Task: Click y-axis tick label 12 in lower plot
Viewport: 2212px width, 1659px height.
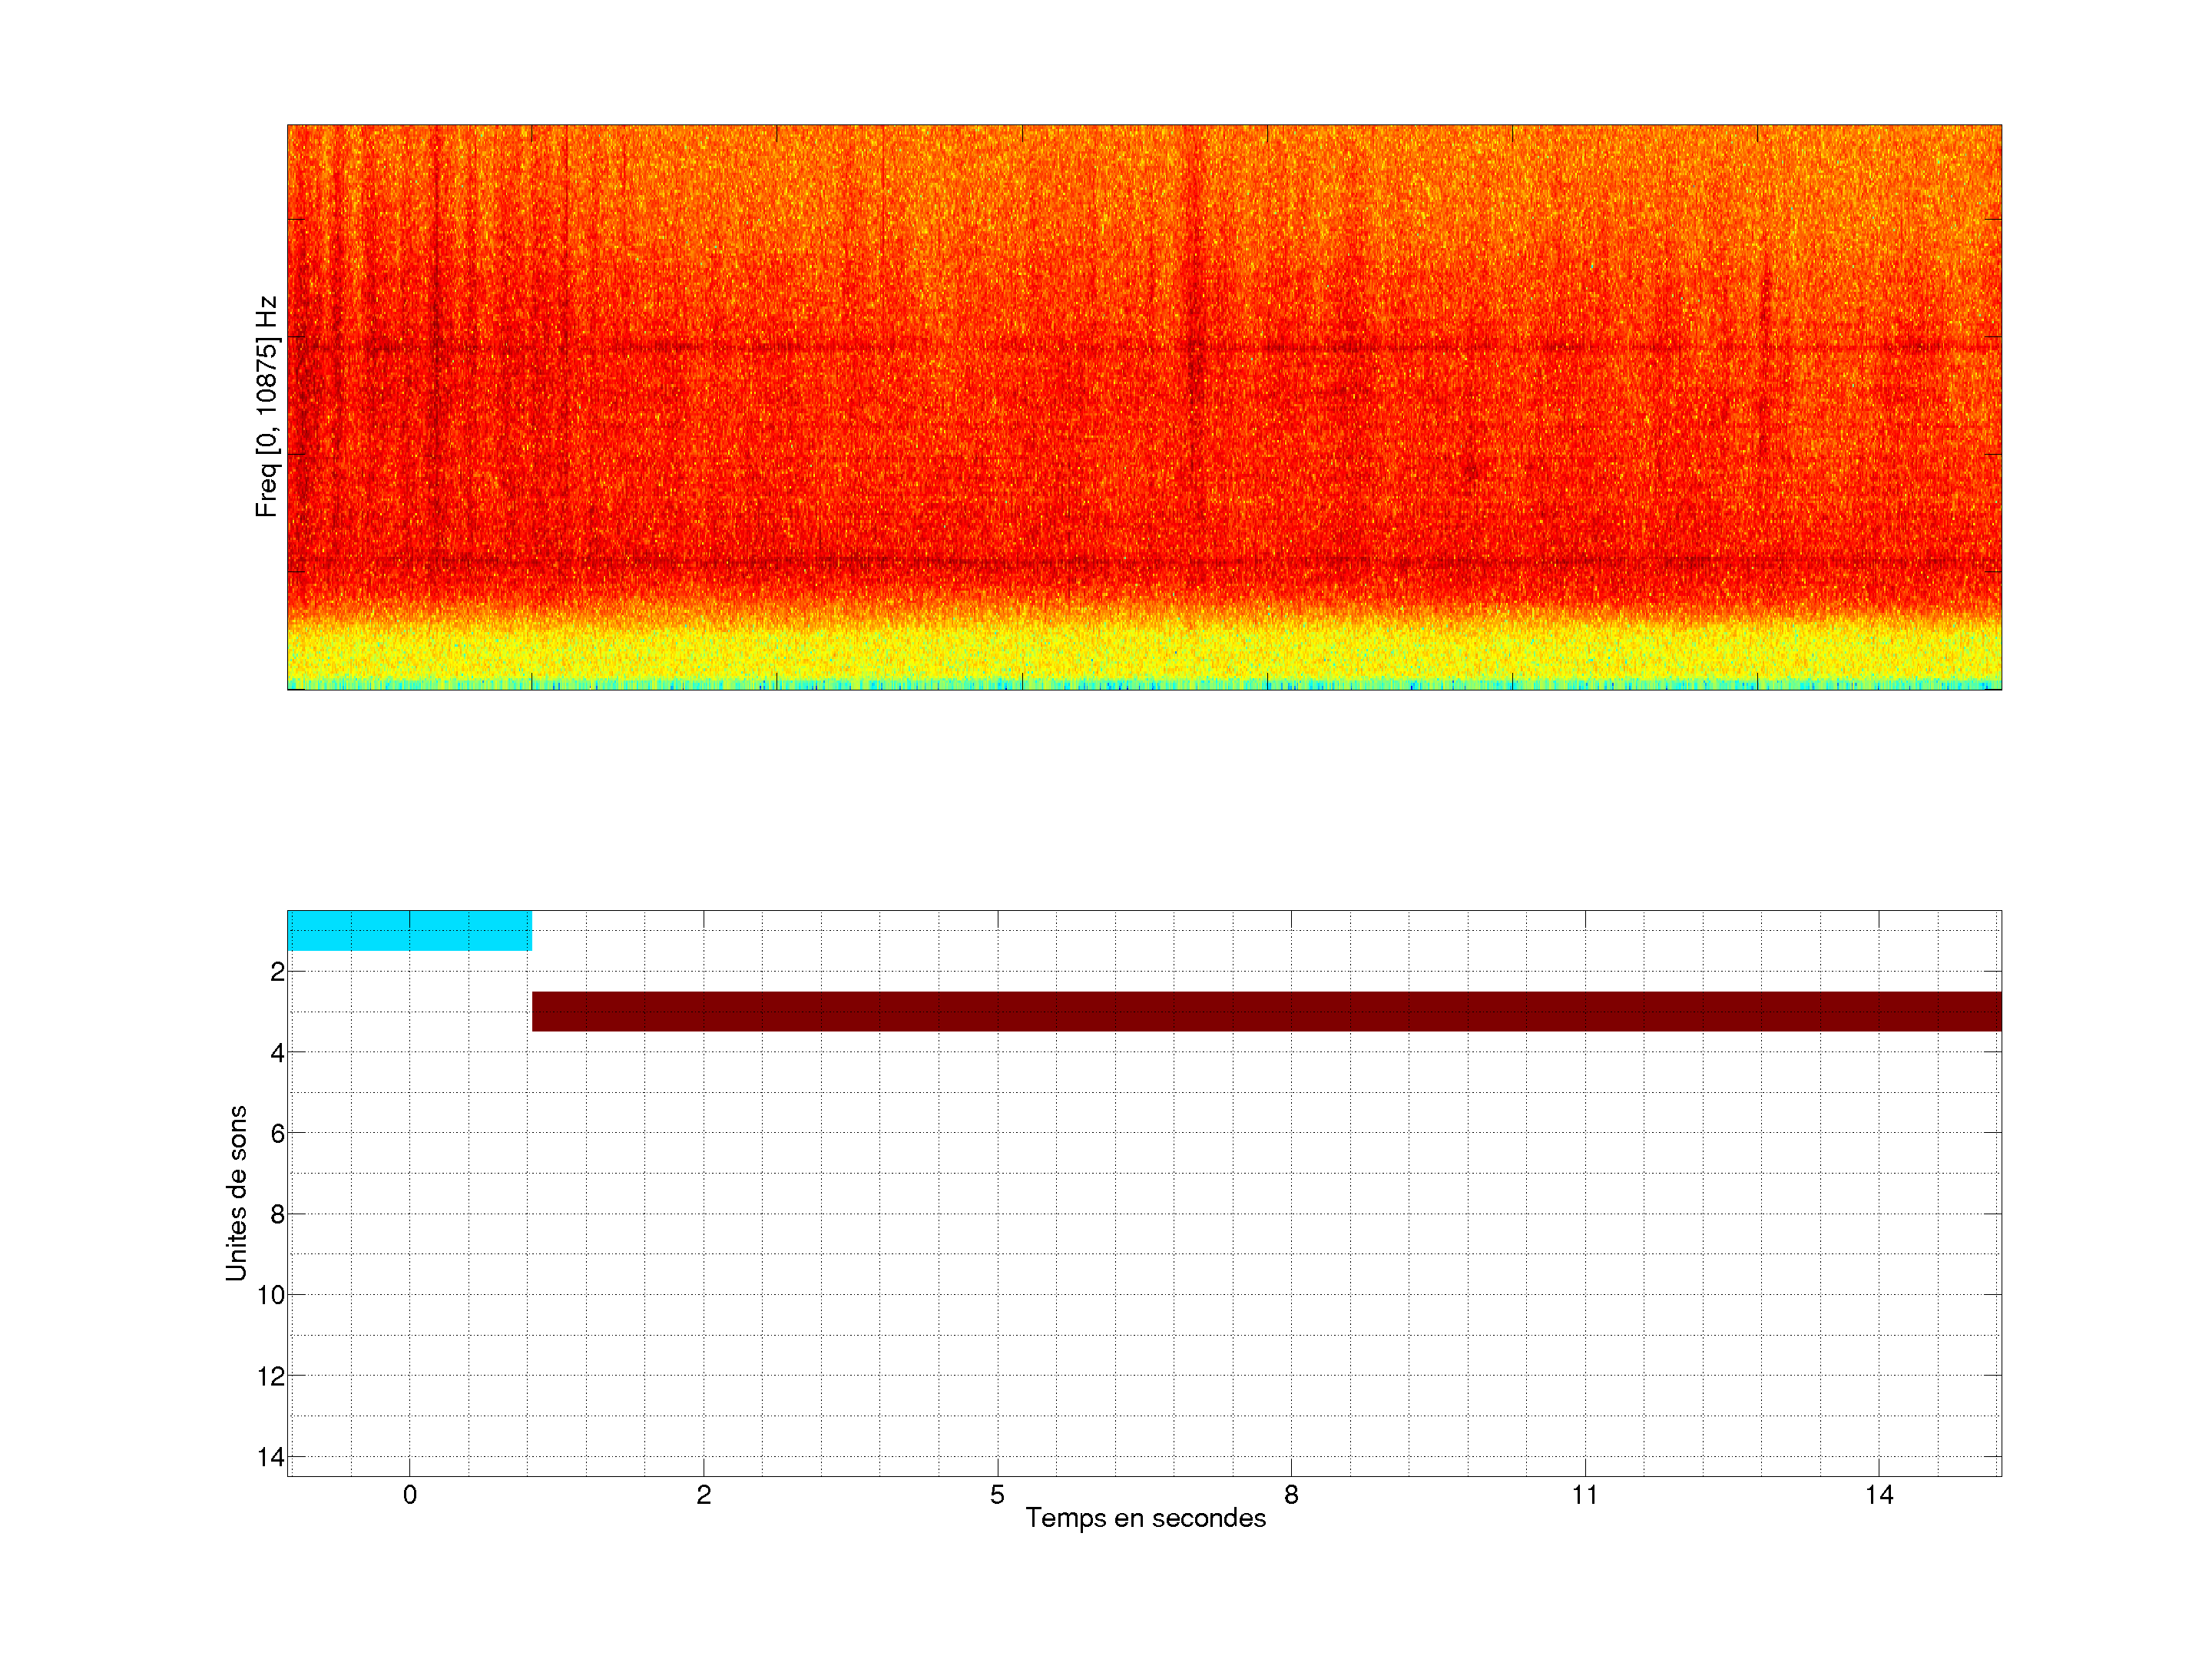Action: coord(271,1376)
